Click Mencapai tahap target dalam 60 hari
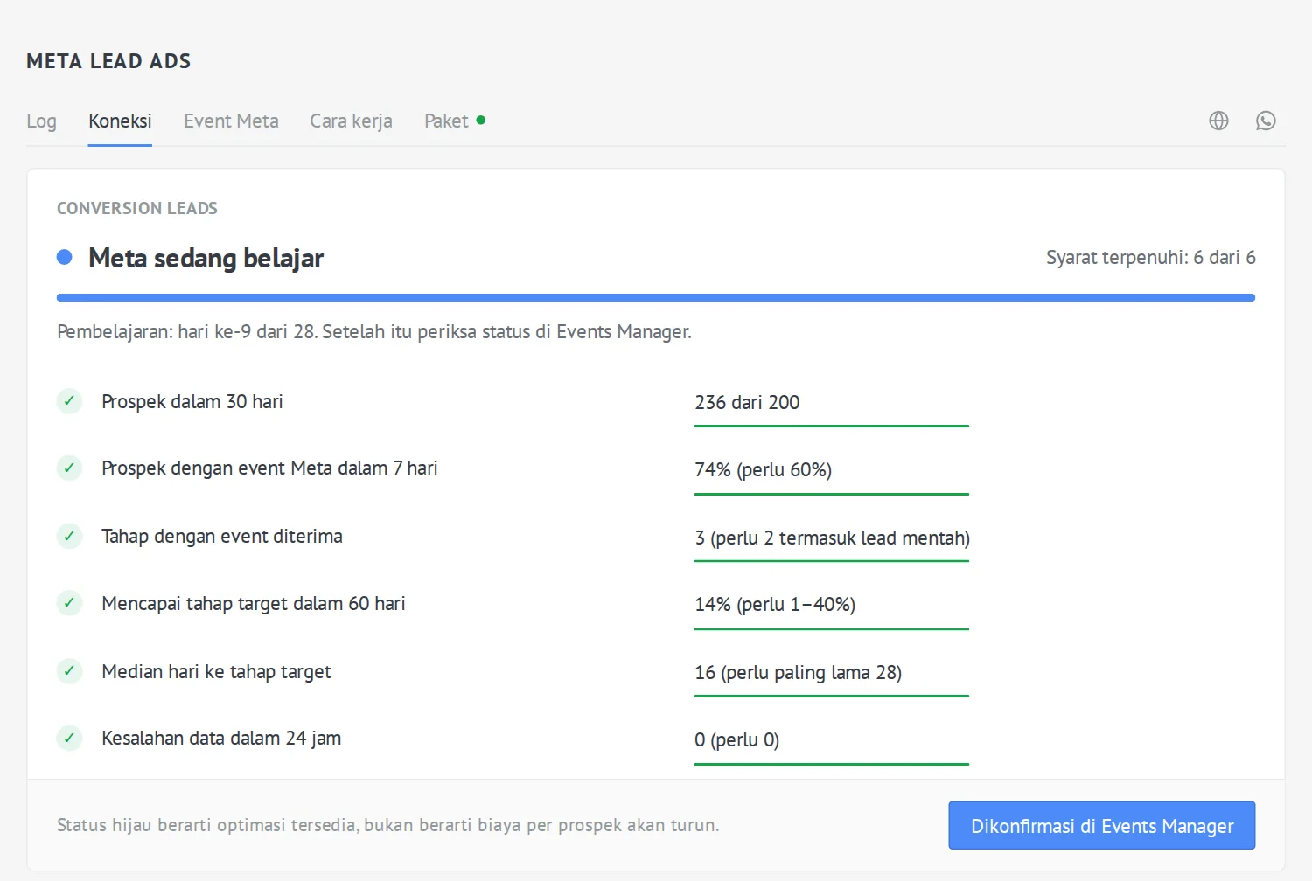Viewport: 1312px width, 881px height. [x=254, y=604]
